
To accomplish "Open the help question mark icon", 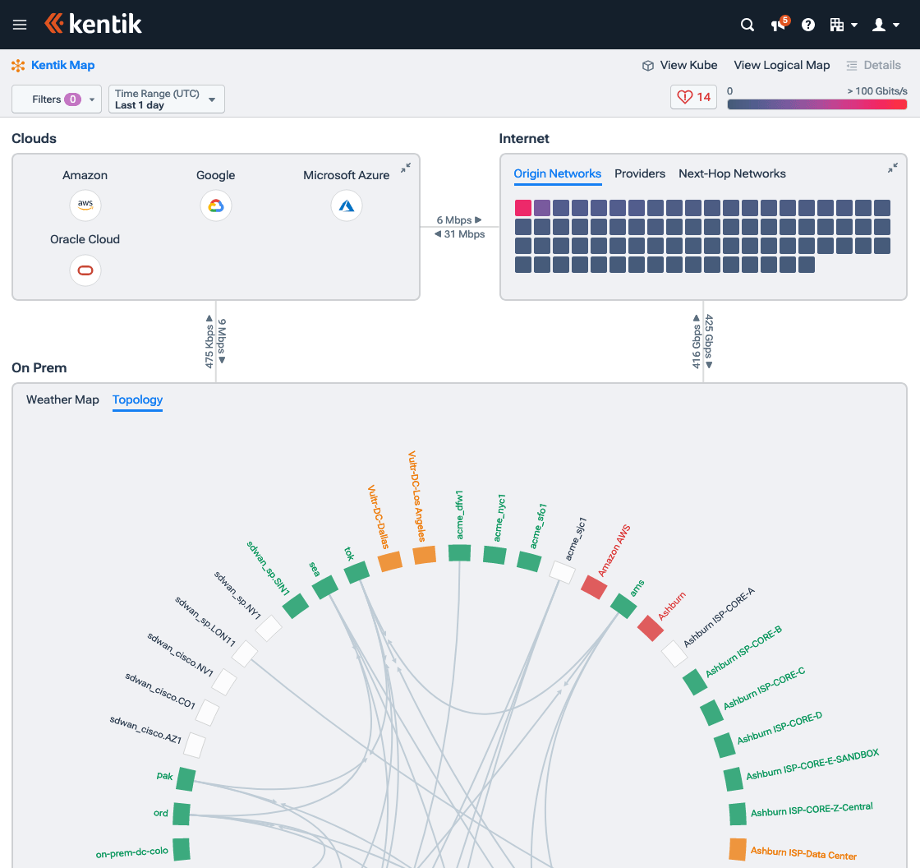I will coord(807,25).
